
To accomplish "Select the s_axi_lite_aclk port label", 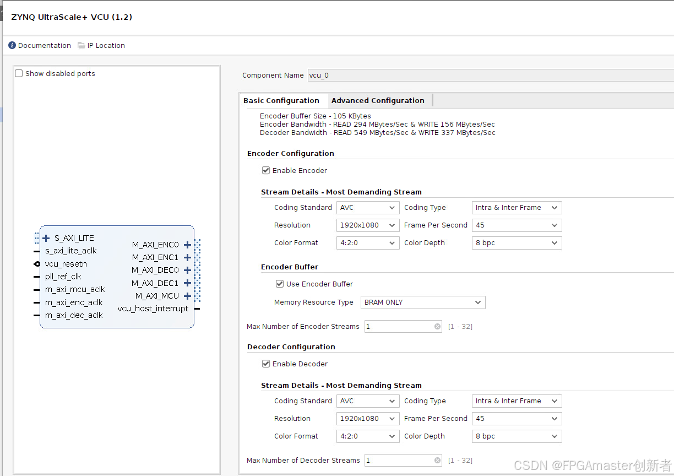I will 71,251.
